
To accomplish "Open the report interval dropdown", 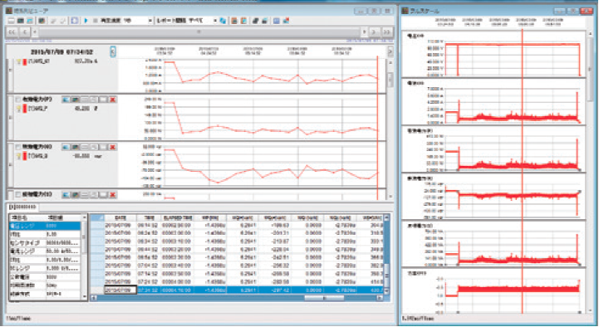I will 215,21.
